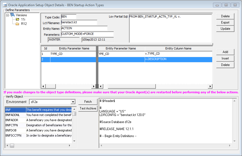Select the v.DESCRIPTION cell in row 2

[178, 59]
